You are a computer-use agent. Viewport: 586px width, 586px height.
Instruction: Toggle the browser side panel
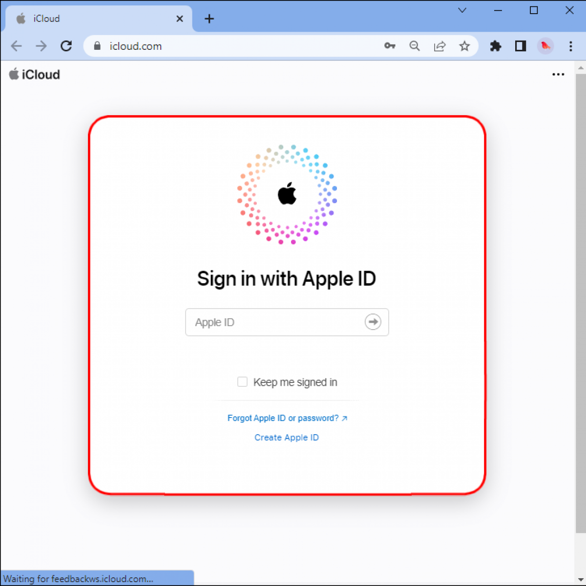[521, 46]
